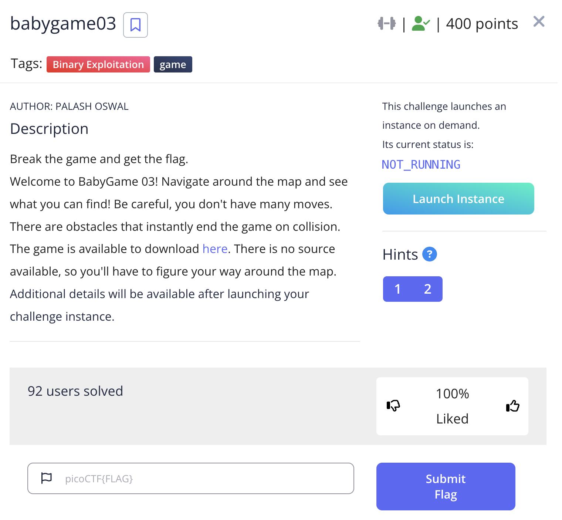Click the NOT_RUNNING status text

(421, 164)
